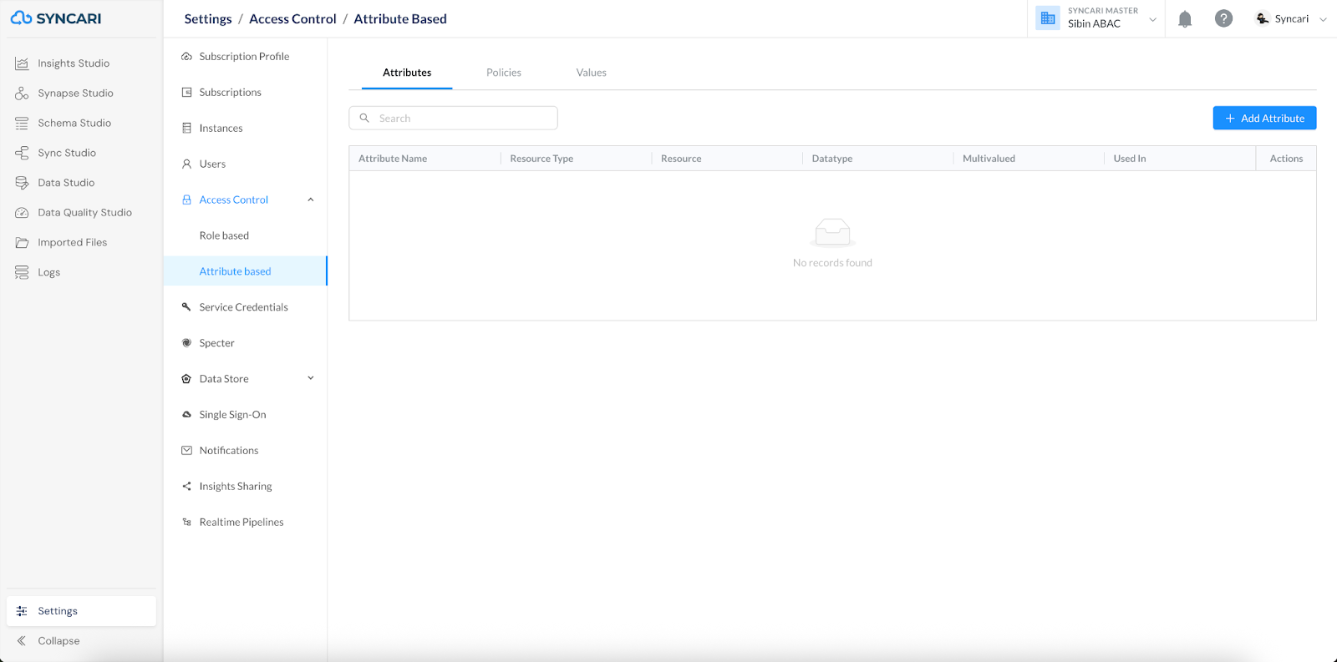Open the help question mark
The image size is (1337, 662).
coord(1223,18)
